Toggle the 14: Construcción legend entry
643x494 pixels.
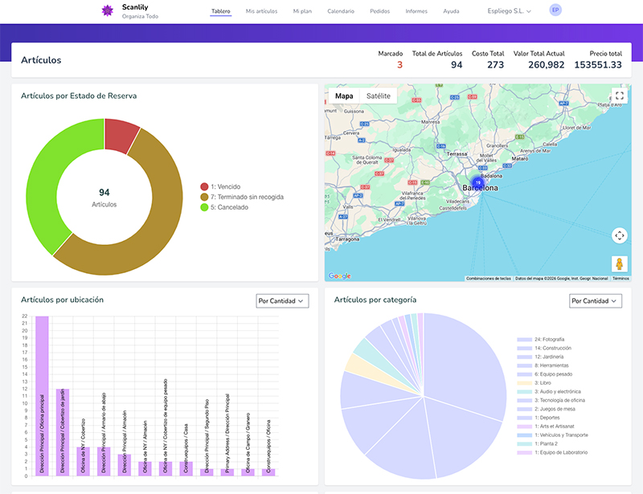pos(544,348)
